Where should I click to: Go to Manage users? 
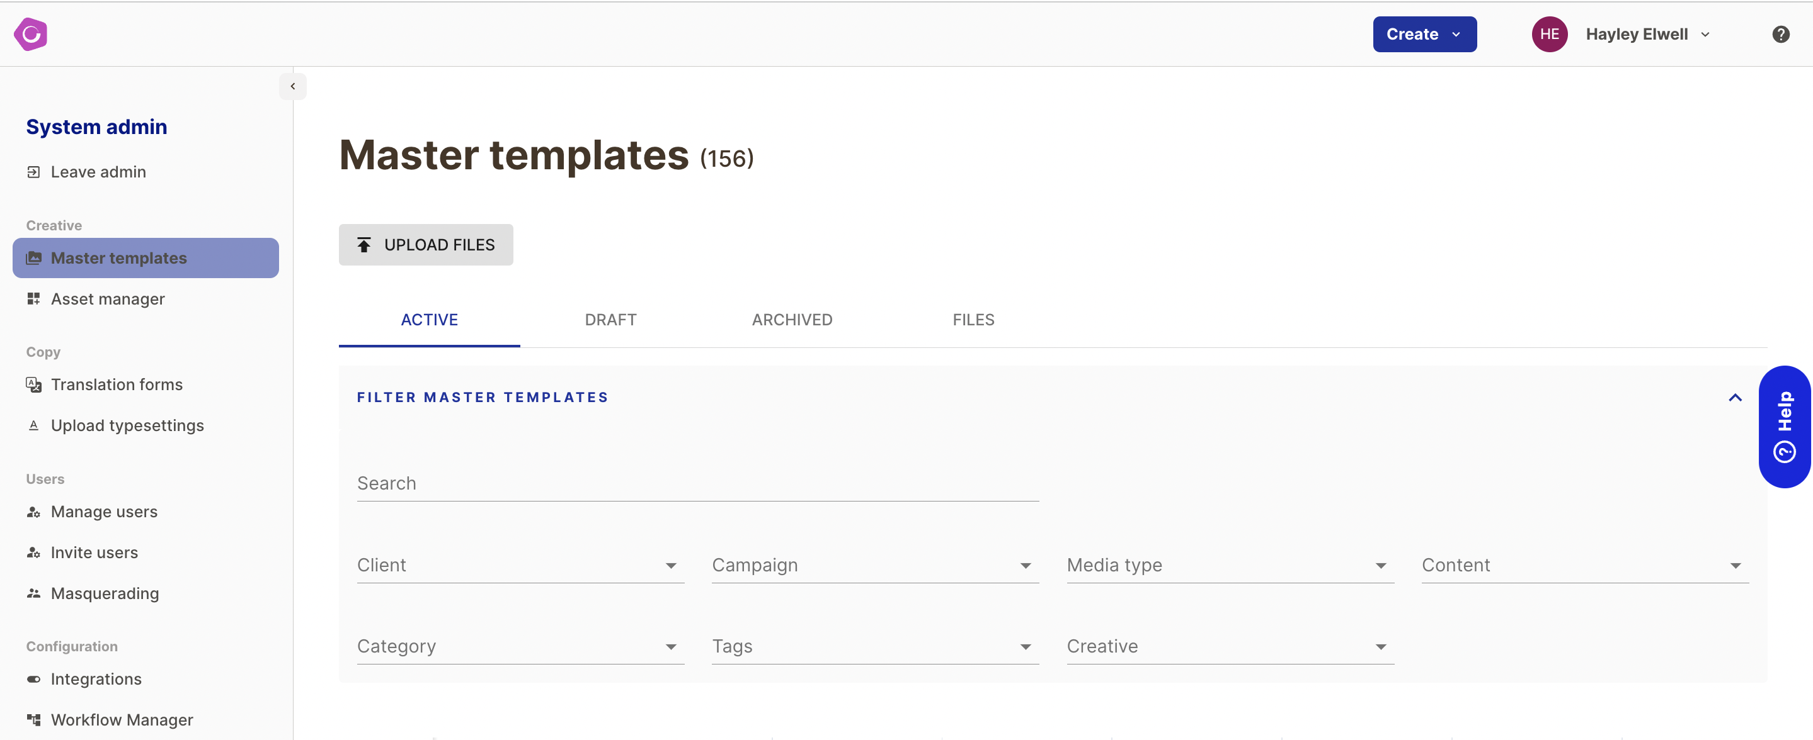(x=103, y=512)
